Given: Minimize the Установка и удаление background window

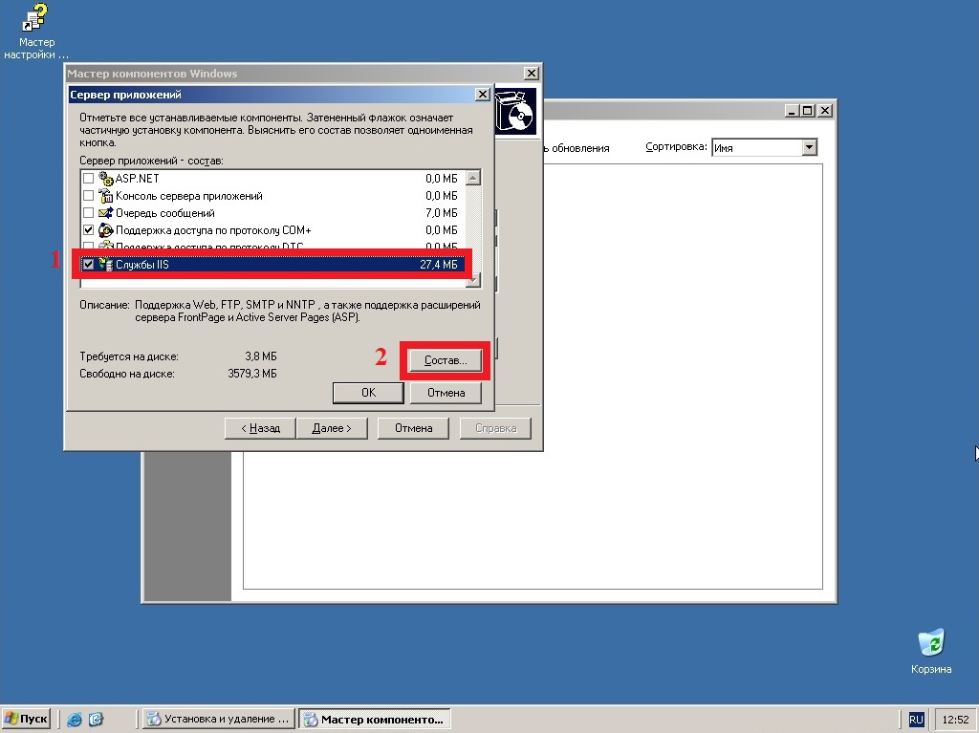Looking at the screenshot, I should (x=793, y=111).
